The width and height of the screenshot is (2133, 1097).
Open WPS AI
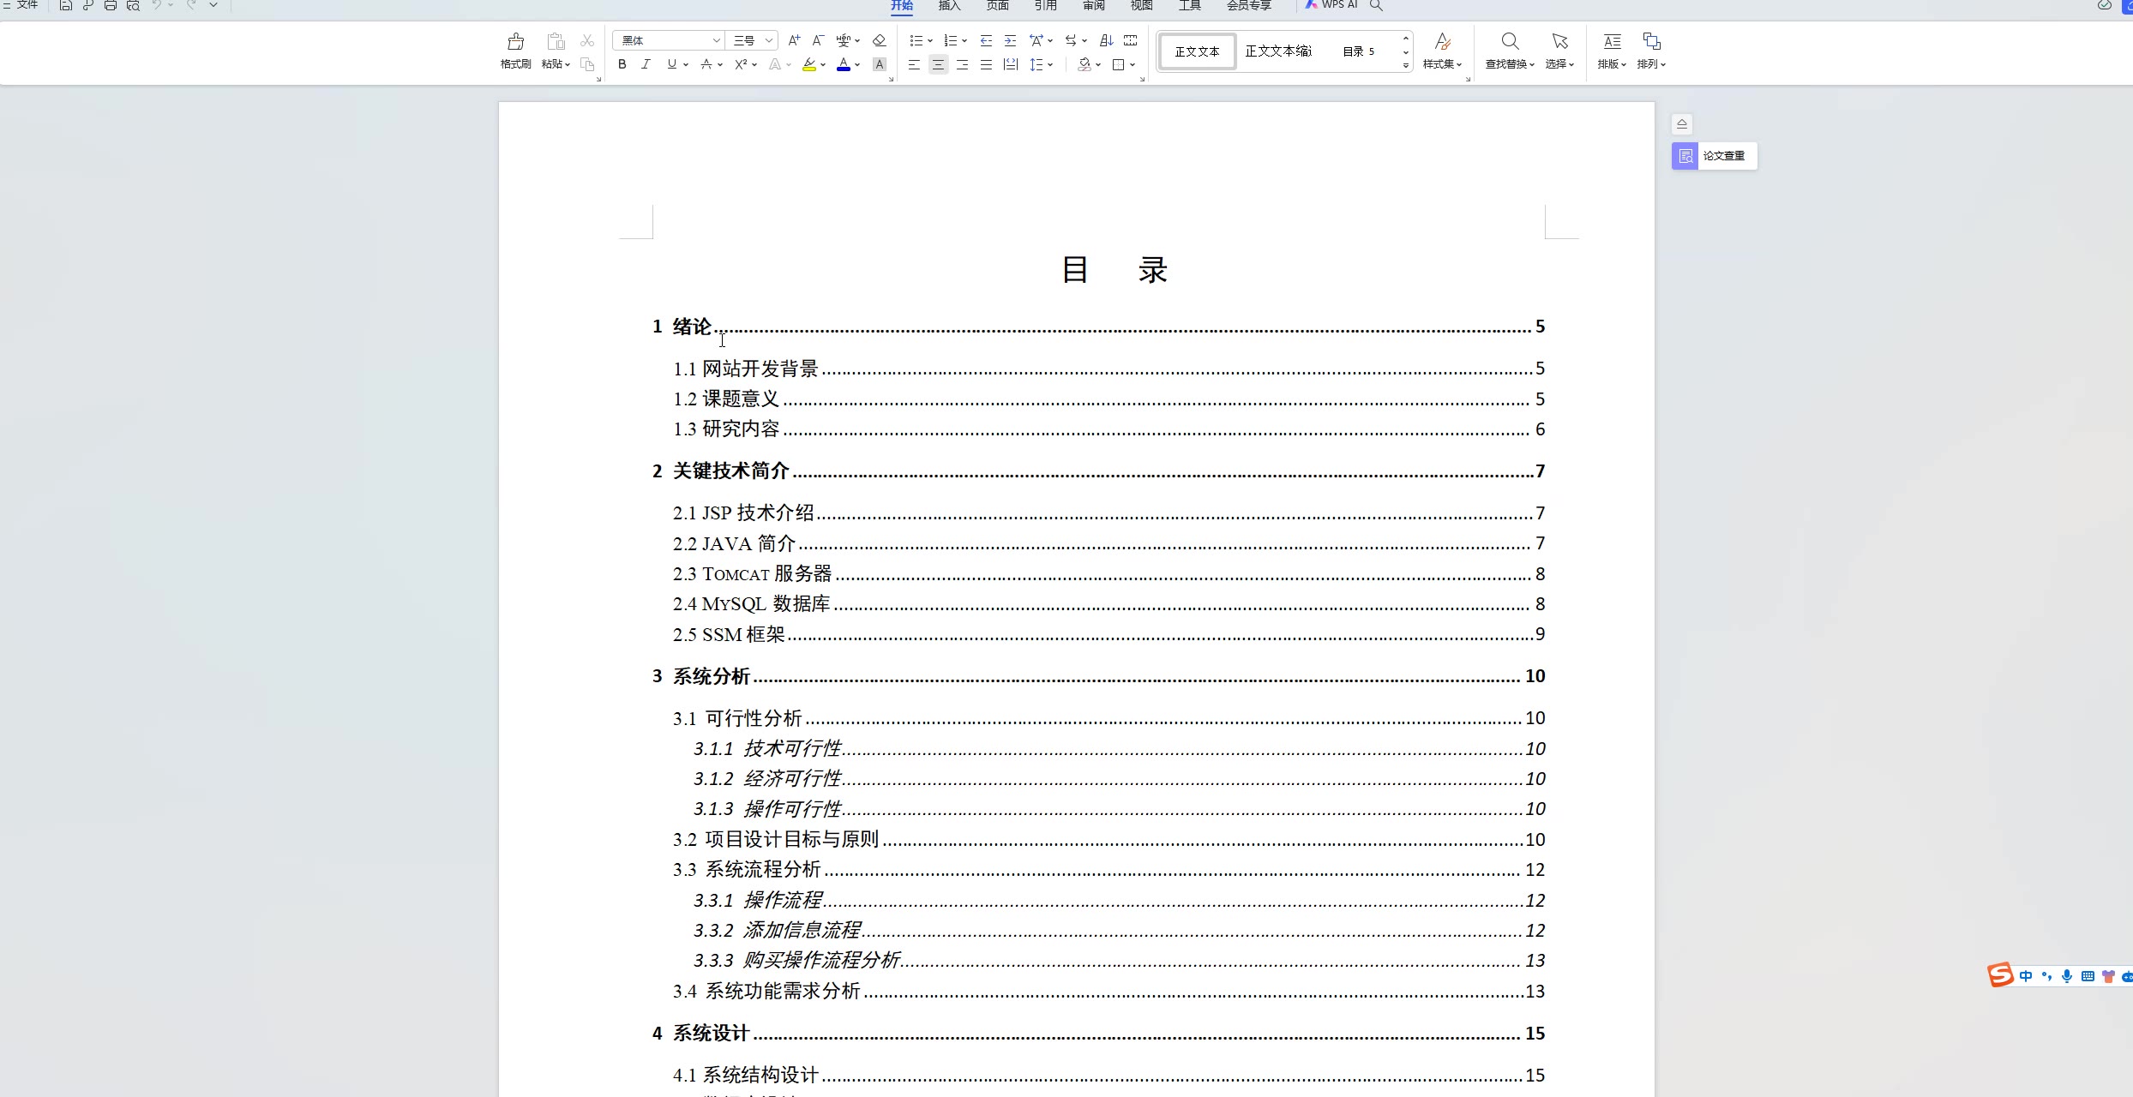(1331, 5)
